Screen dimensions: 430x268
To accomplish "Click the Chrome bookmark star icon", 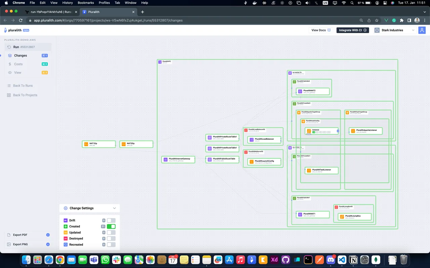I will click(377, 20).
